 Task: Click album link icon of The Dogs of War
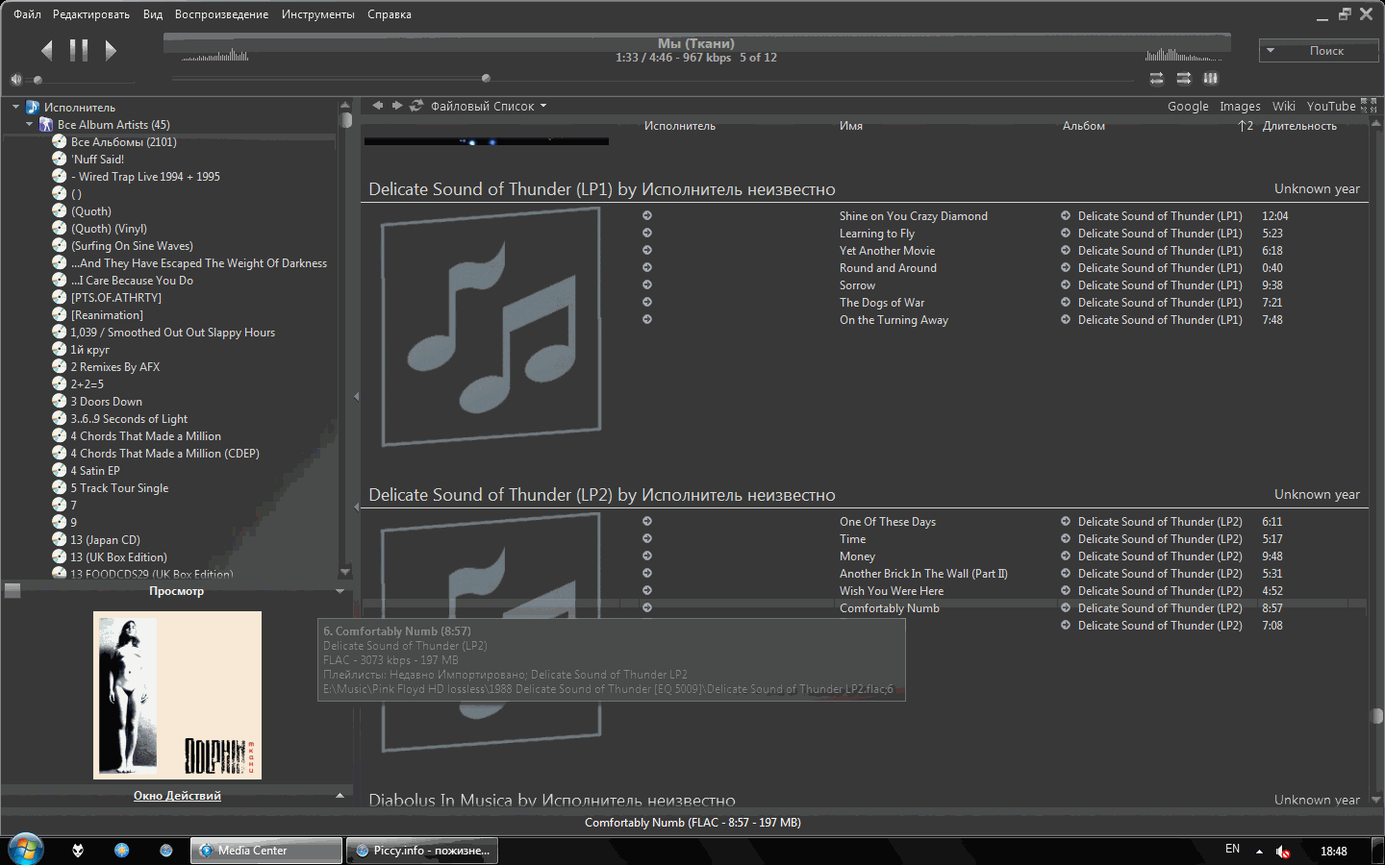pos(1066,302)
